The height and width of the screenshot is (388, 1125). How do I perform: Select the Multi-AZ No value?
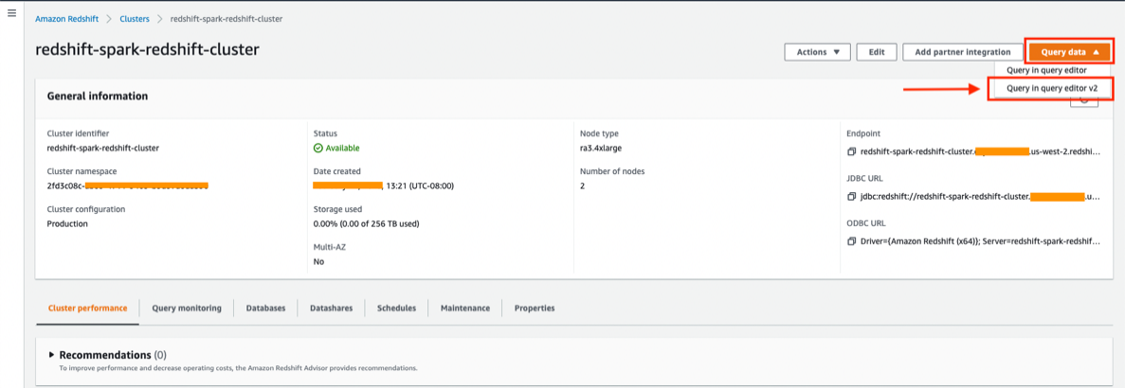(318, 261)
